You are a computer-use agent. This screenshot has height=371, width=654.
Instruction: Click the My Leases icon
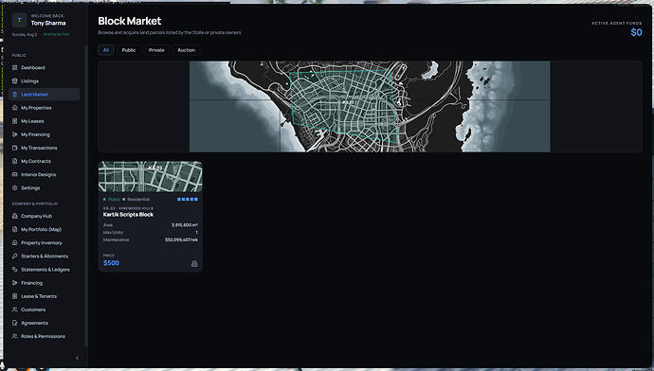tap(15, 121)
